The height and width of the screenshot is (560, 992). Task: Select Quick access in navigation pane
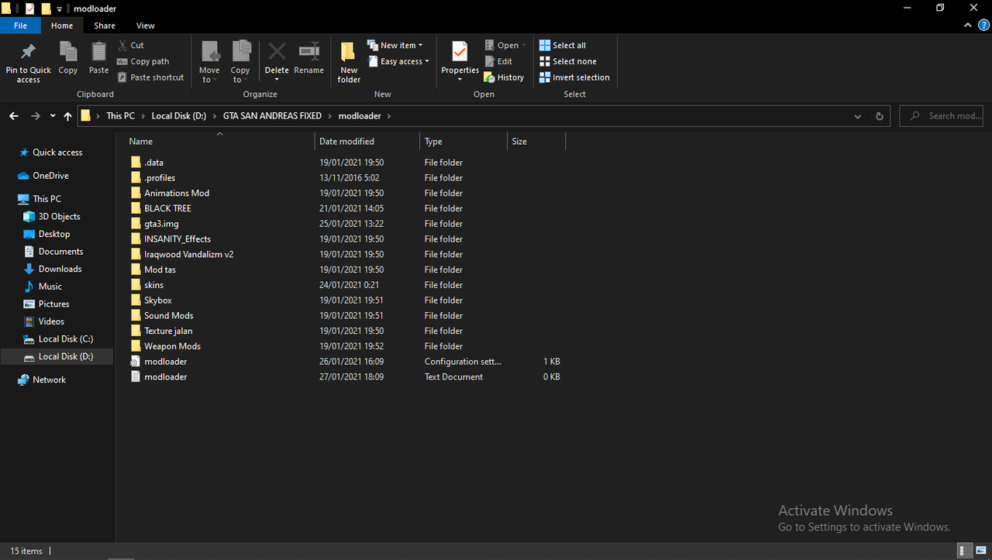point(57,153)
